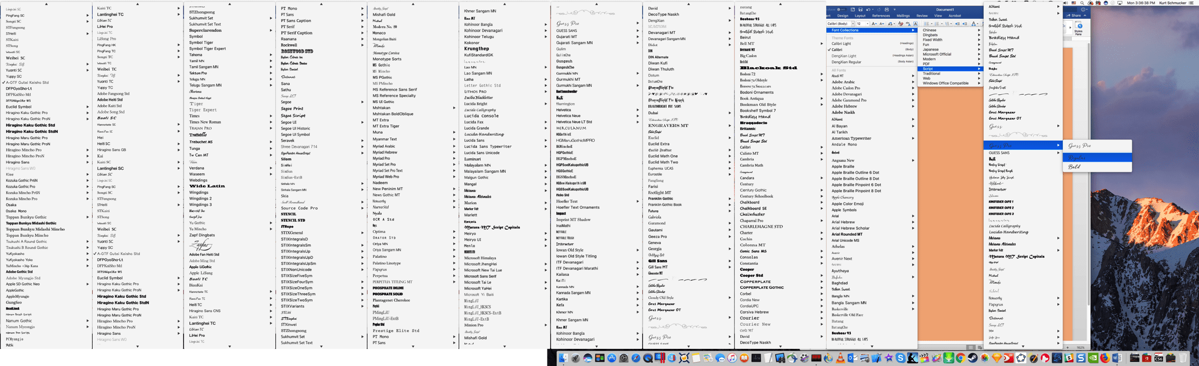1199x366 pixels.
Task: Choose the Bold style of Guess Pro
Action: [1097, 167]
